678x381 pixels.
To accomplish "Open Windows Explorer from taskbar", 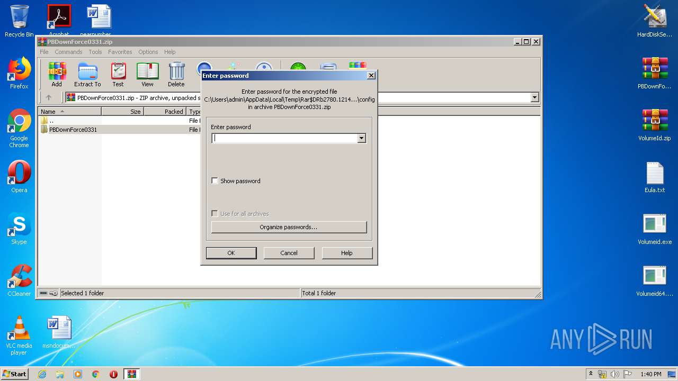I will point(60,374).
